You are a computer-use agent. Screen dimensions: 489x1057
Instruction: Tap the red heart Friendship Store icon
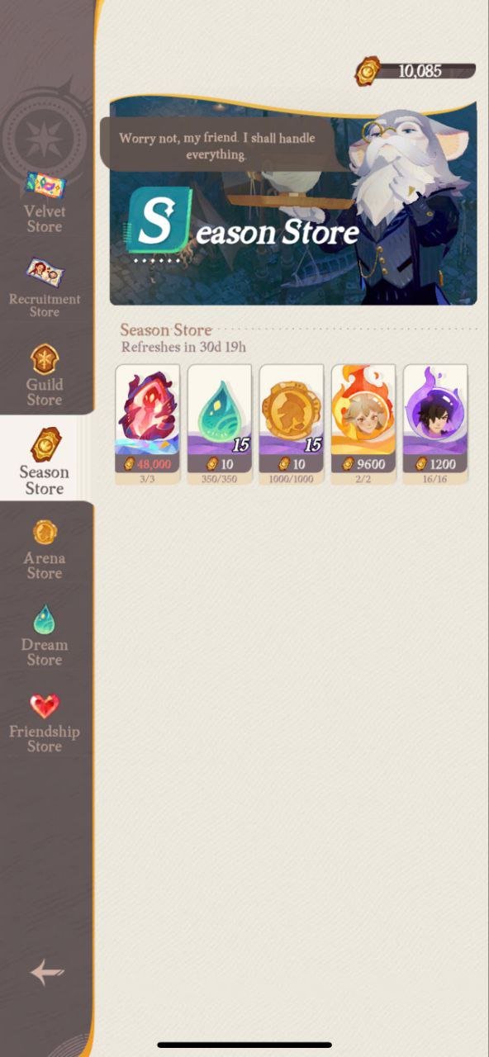(45, 705)
